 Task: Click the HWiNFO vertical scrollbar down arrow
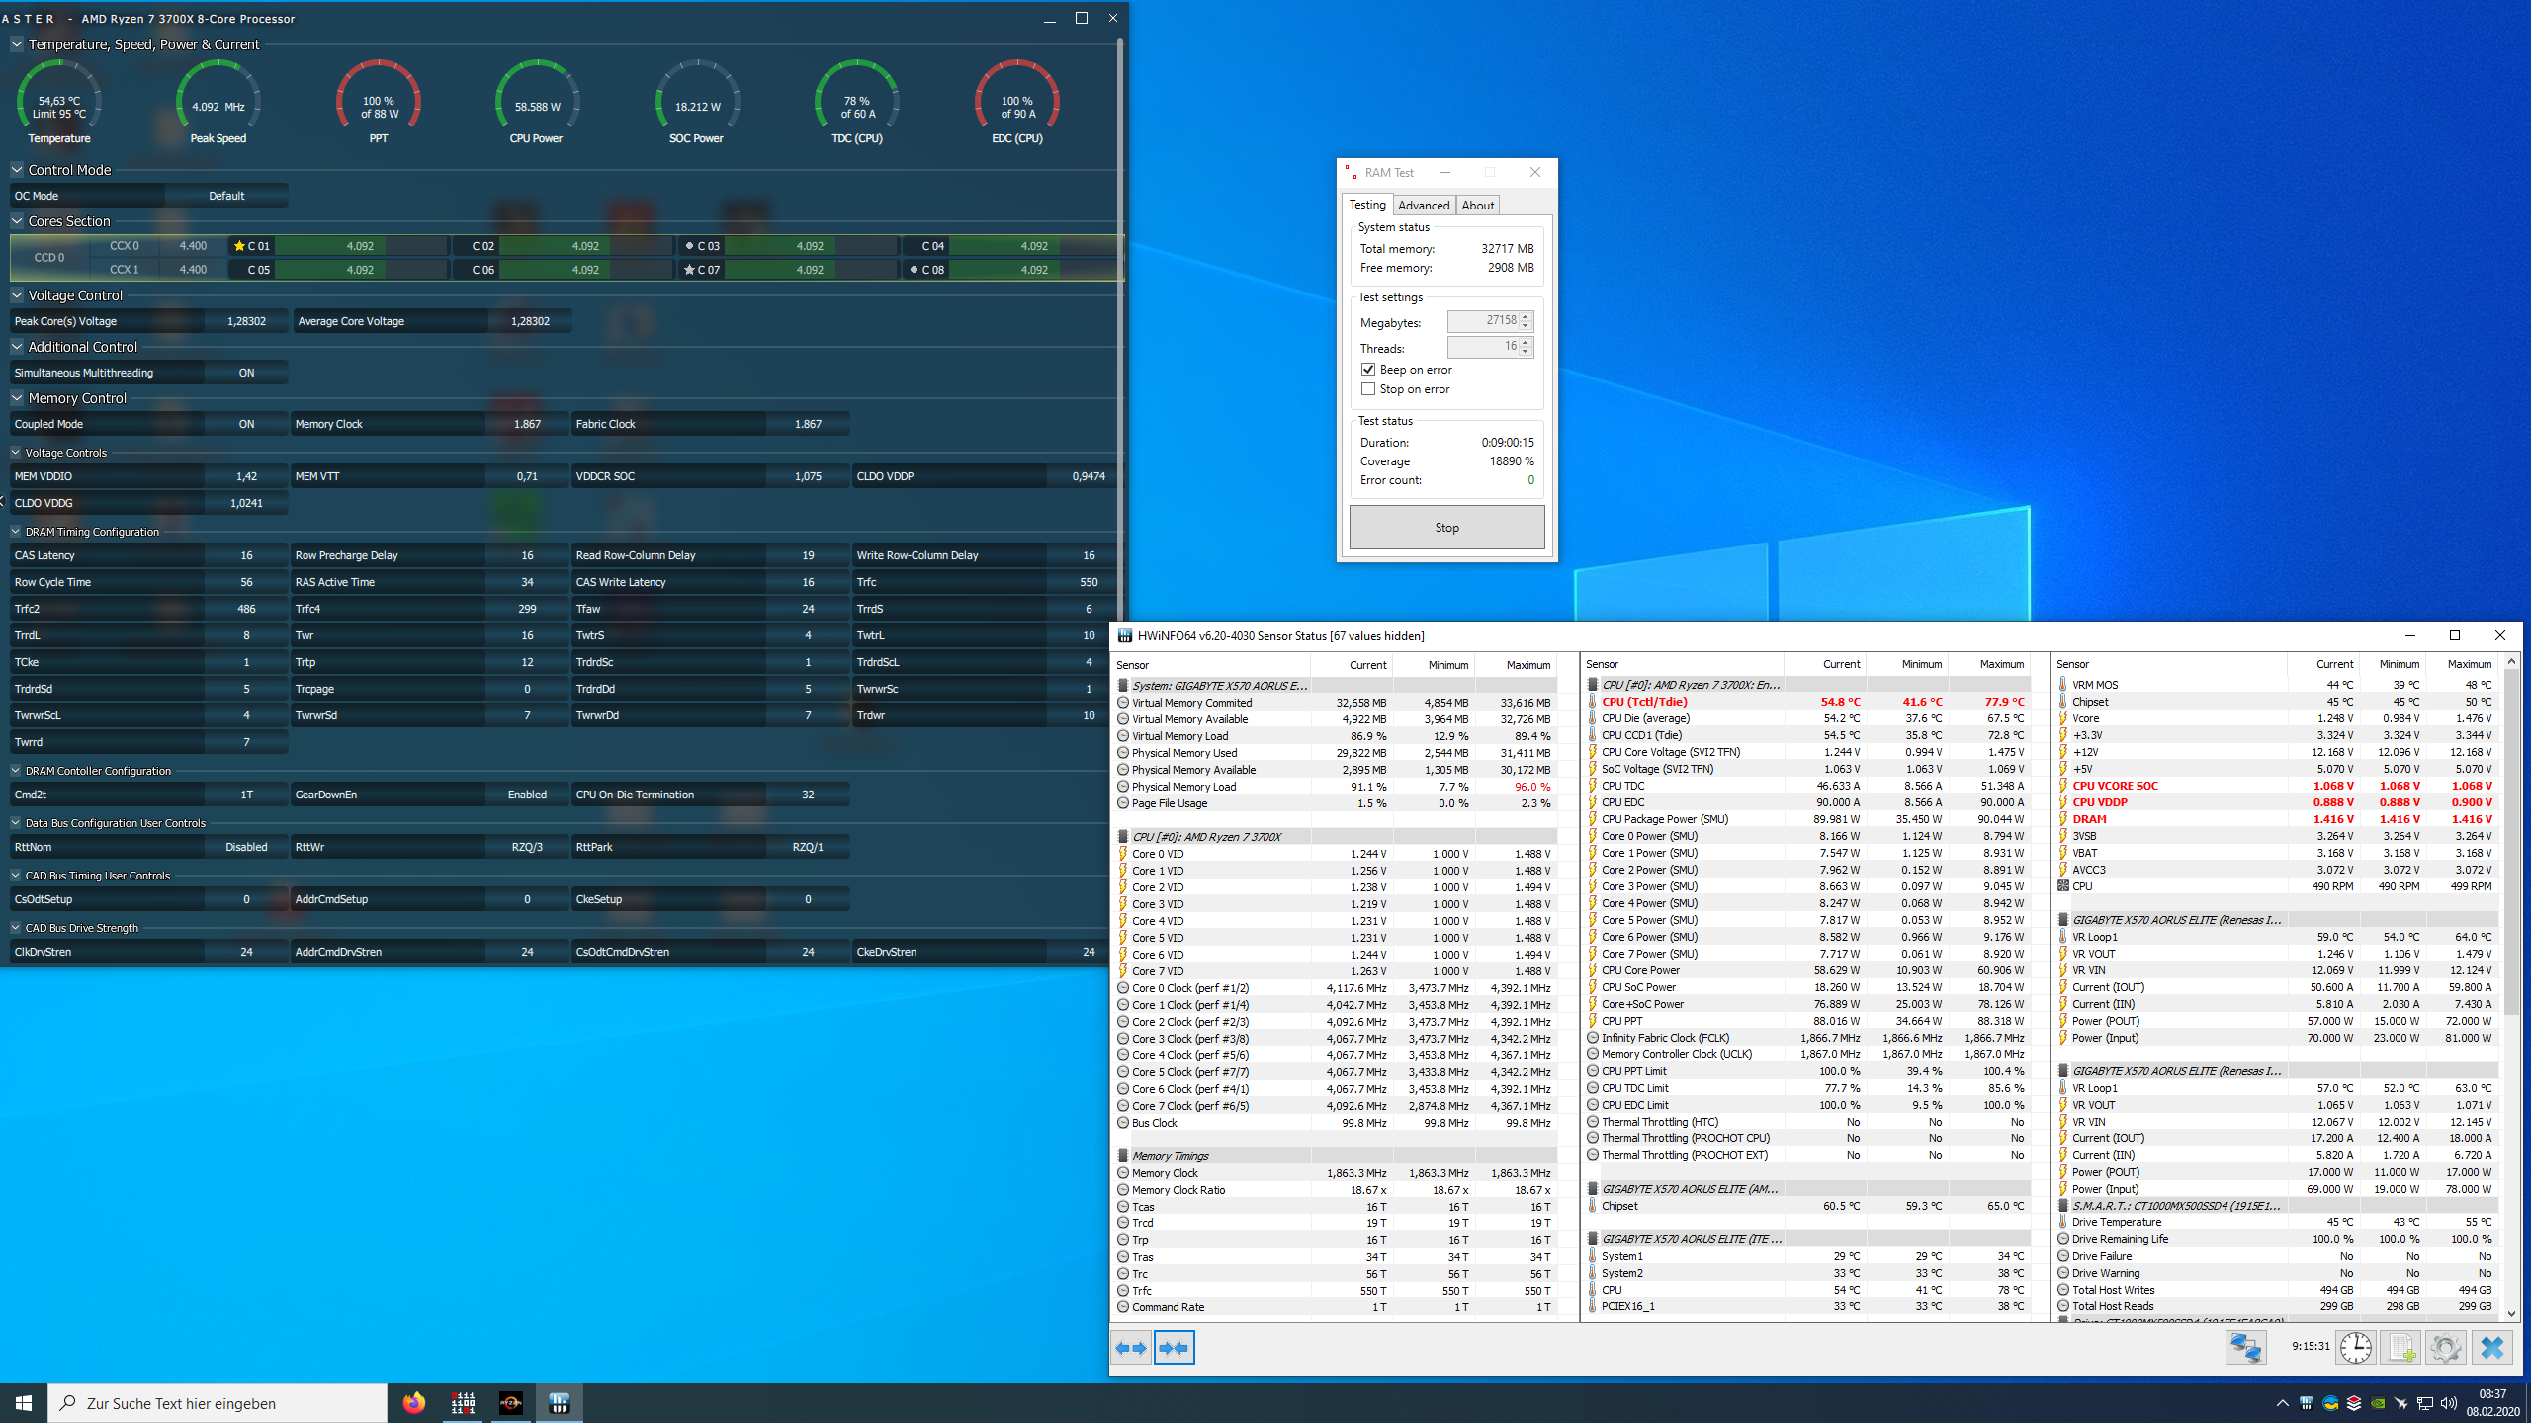(2511, 1314)
